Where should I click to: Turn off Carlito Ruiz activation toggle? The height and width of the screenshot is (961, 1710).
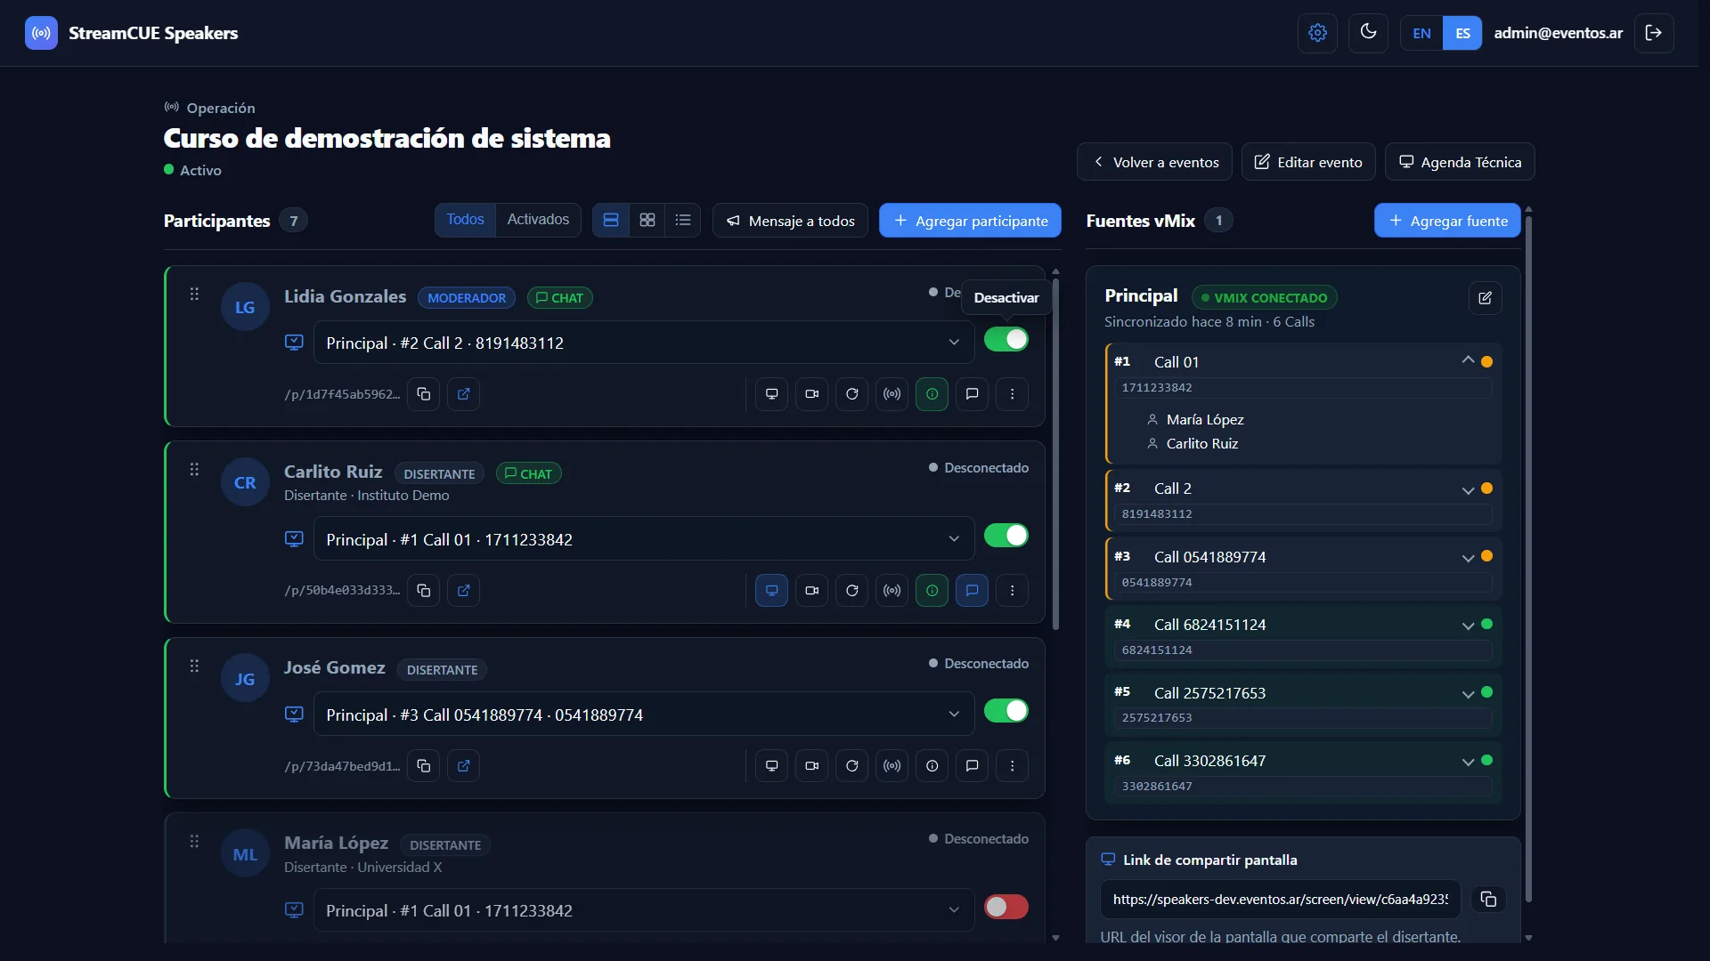point(1006,536)
